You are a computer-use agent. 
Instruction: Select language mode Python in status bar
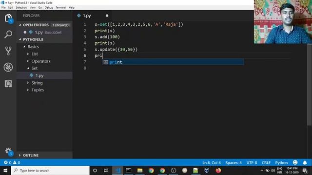(281, 163)
